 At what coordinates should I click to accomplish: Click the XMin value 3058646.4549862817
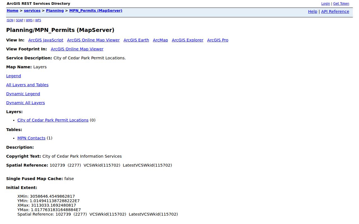(x=52, y=196)
